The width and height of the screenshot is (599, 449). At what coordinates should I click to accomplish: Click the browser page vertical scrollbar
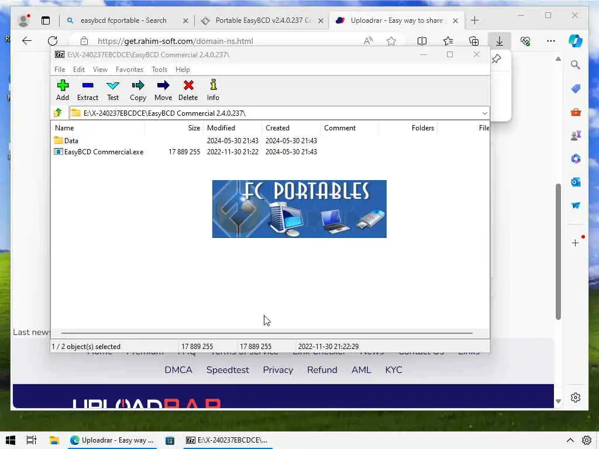coord(558,251)
